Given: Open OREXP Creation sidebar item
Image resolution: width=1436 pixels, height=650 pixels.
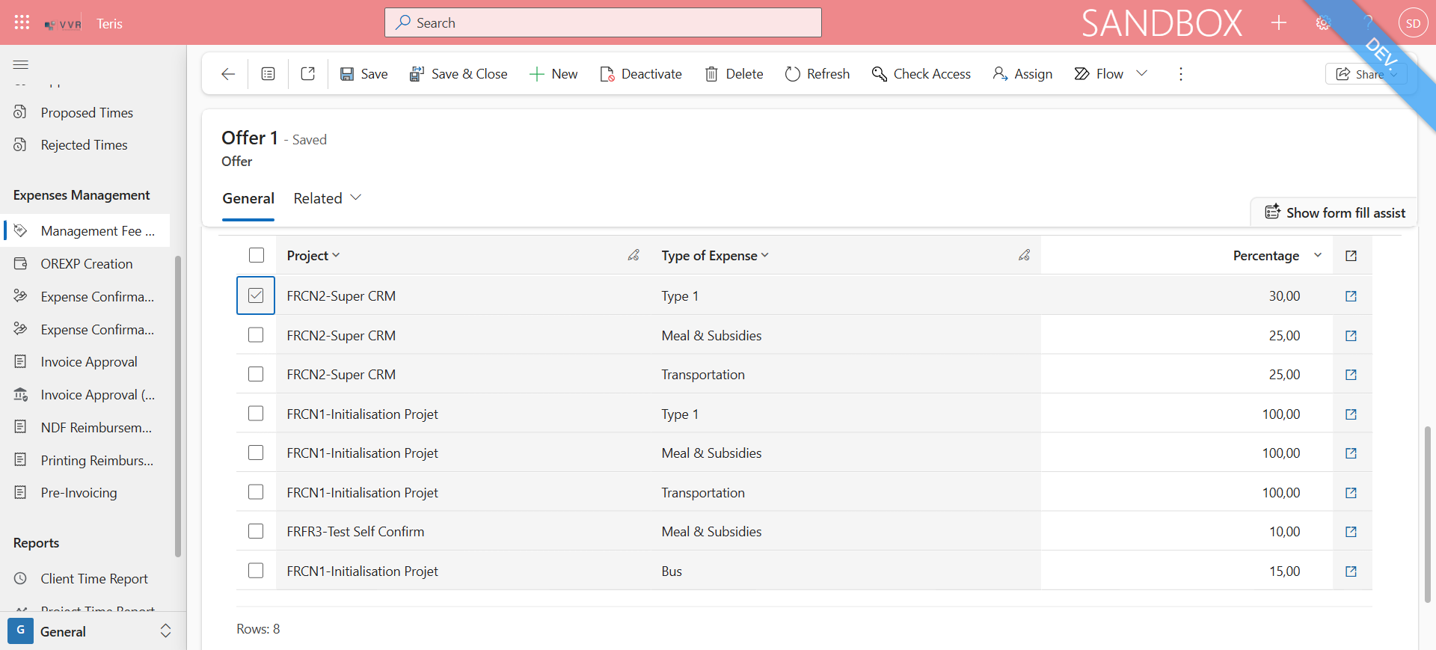Looking at the screenshot, I should [x=87, y=264].
